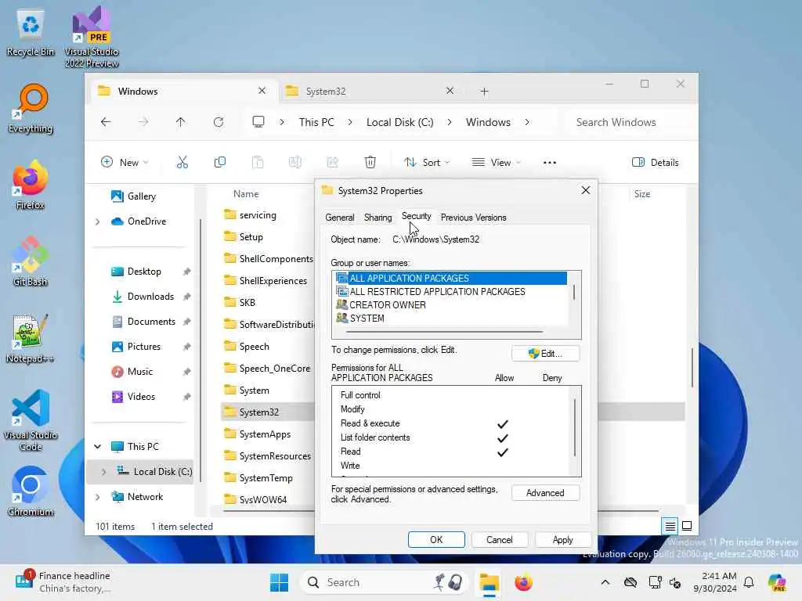Expand the Network tree node
The image size is (802, 601).
[97, 497]
